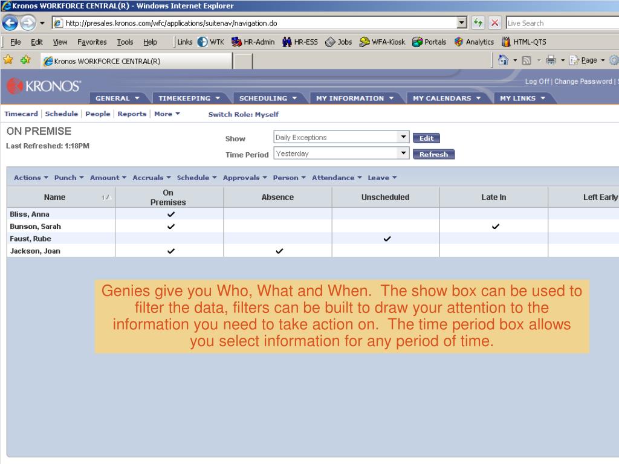Open the Person menu dropdown
The height and width of the screenshot is (464, 619).
pos(290,178)
